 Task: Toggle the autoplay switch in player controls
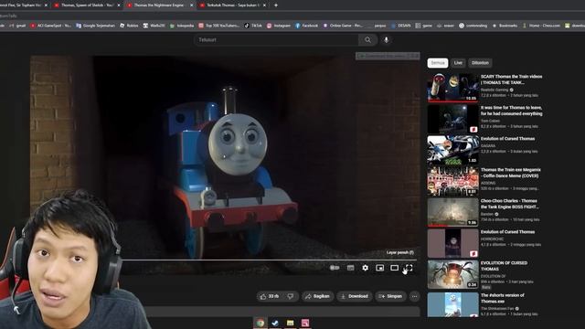tap(335, 268)
